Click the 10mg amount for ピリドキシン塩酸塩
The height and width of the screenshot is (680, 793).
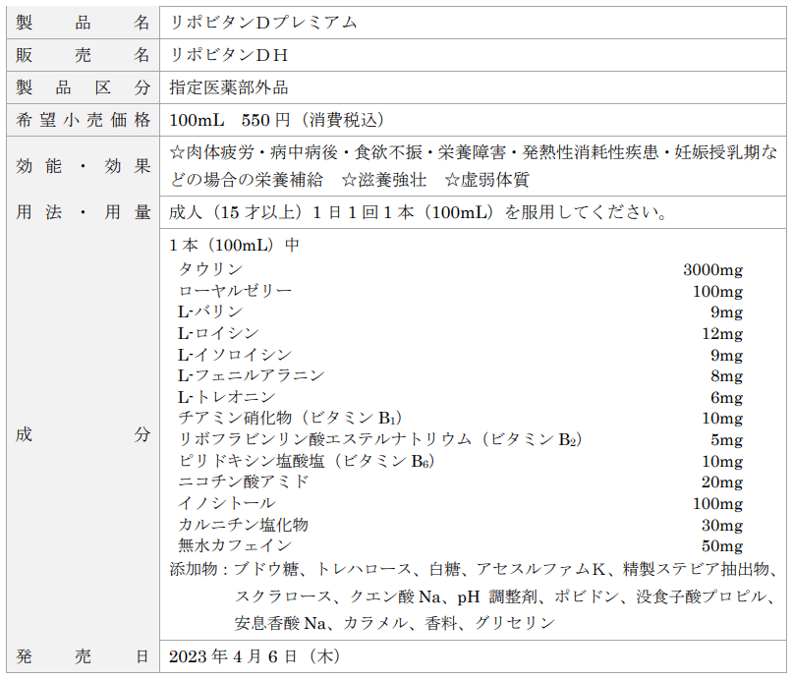coord(722,461)
